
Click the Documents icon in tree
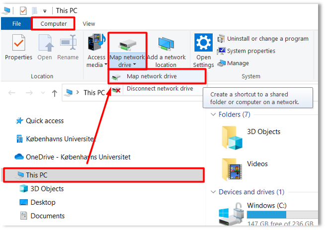click(23, 216)
